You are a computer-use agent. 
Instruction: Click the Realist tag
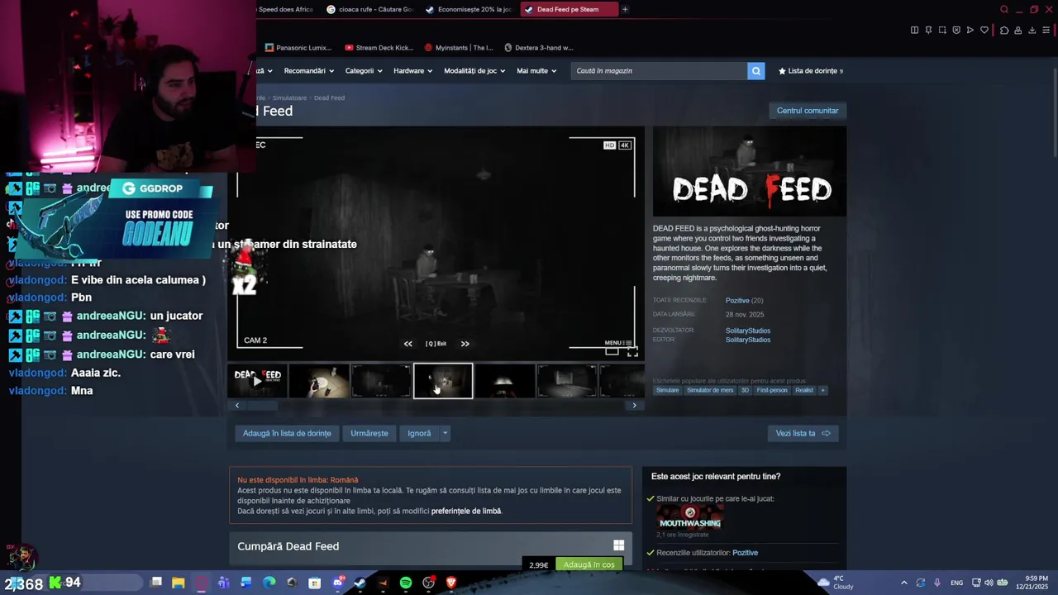point(804,390)
